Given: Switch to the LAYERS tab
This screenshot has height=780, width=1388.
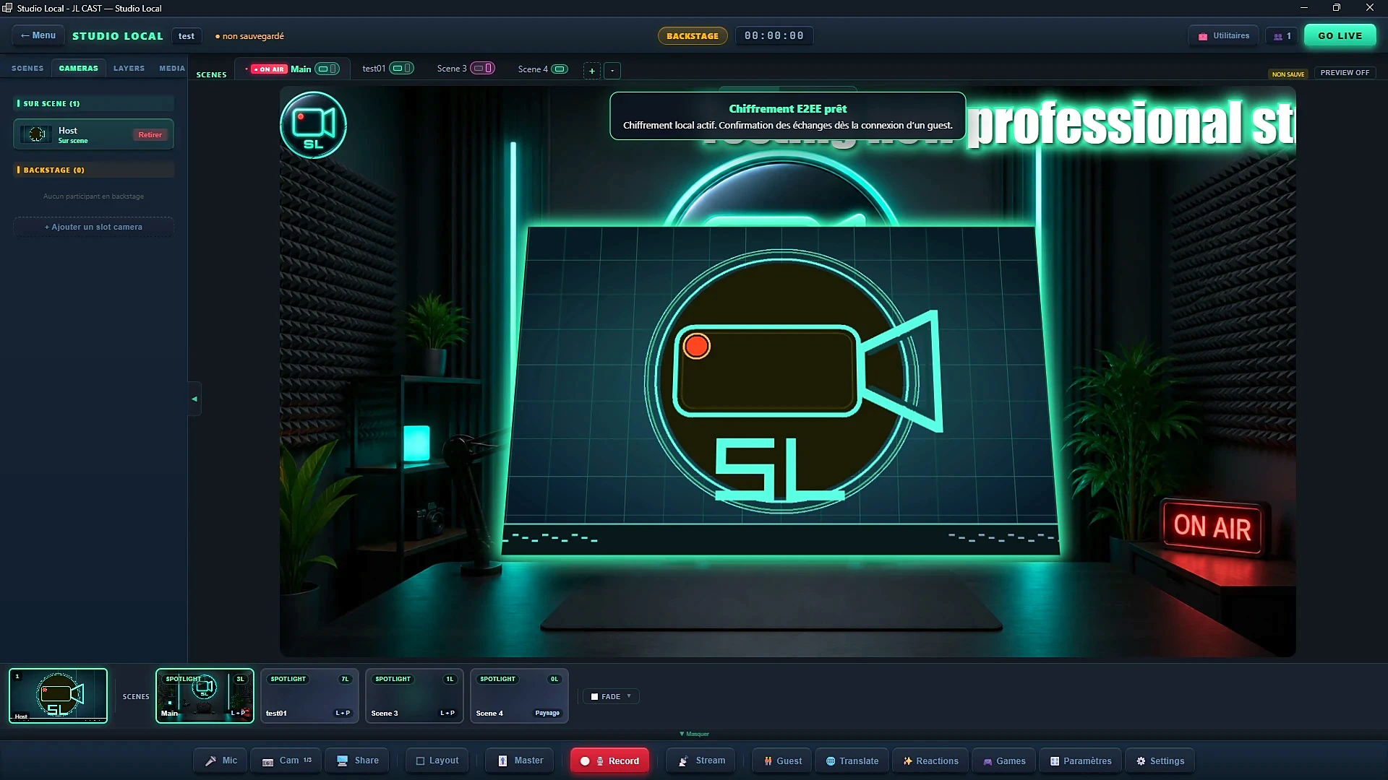Looking at the screenshot, I should [129, 69].
